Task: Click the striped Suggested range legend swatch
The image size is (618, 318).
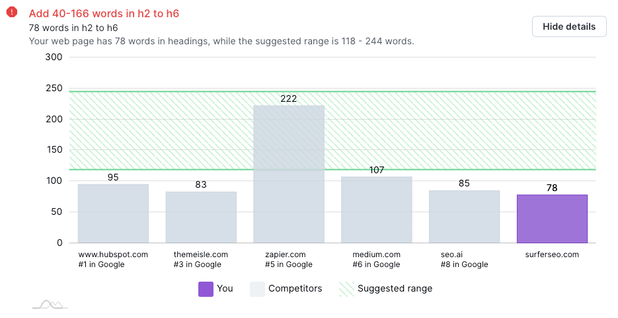Action: pyautogui.click(x=346, y=289)
